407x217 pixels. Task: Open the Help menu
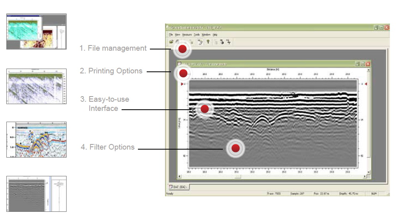pos(215,35)
